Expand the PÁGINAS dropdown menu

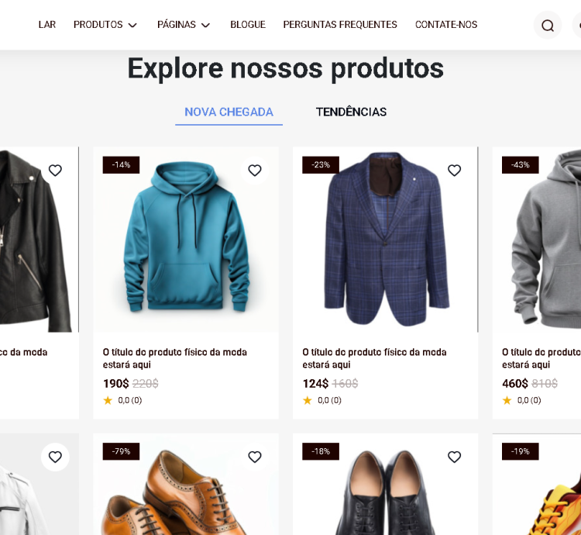pyautogui.click(x=184, y=25)
